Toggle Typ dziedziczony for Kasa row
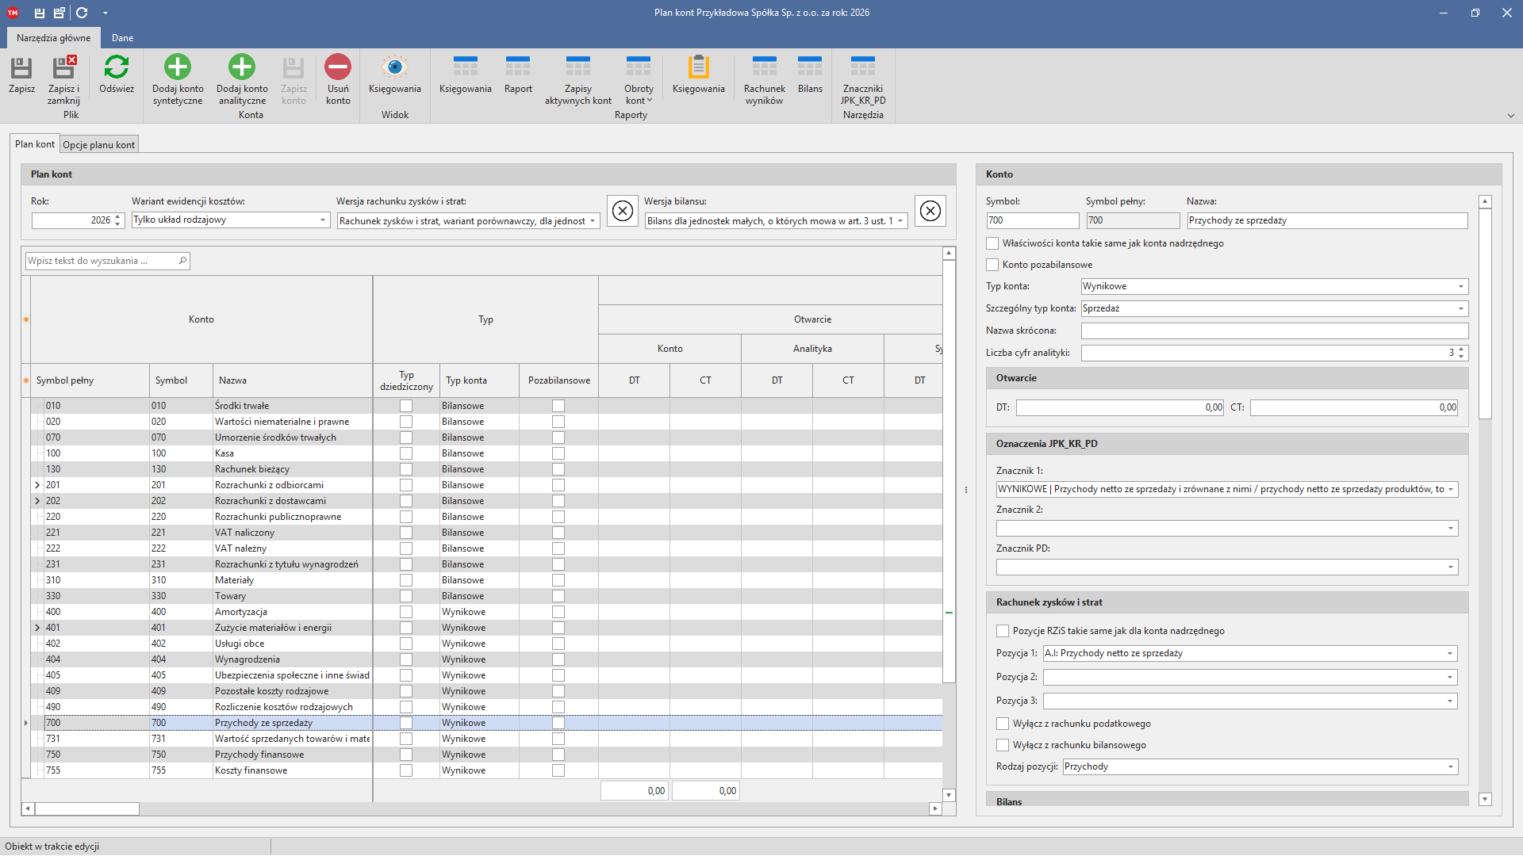 point(406,453)
